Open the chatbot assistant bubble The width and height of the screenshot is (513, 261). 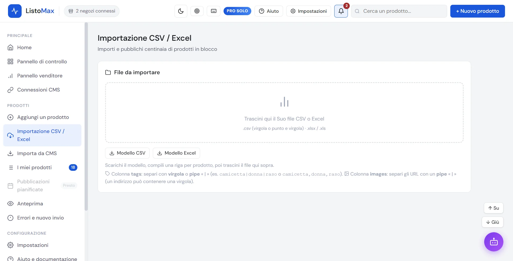(x=494, y=242)
